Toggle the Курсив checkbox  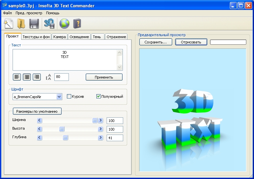(x=69, y=96)
